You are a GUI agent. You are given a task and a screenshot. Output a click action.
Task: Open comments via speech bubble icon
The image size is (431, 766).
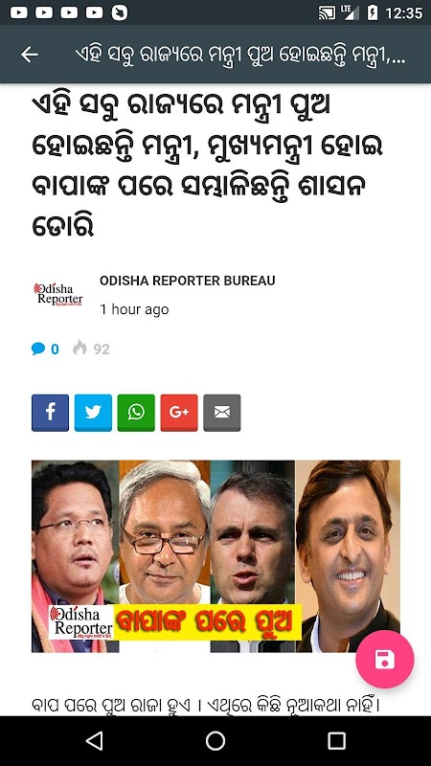[x=38, y=349]
